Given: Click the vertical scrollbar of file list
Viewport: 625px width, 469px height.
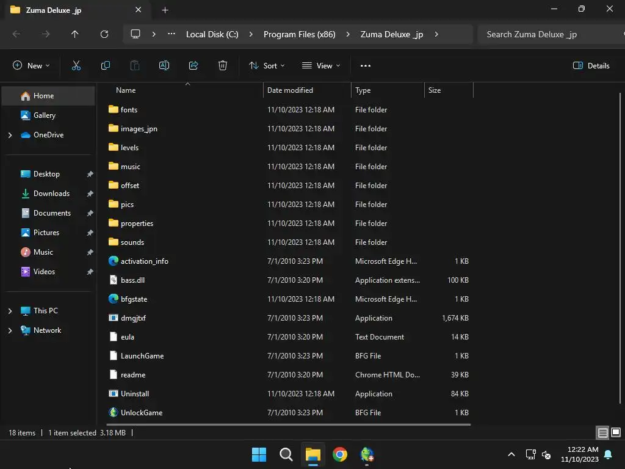Looking at the screenshot, I should coord(620,247).
